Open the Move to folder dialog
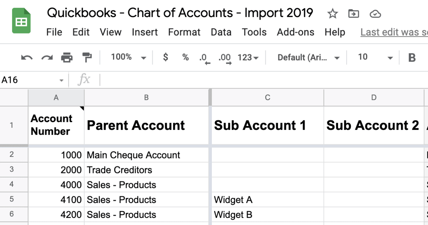This screenshot has width=428, height=225. click(x=353, y=14)
